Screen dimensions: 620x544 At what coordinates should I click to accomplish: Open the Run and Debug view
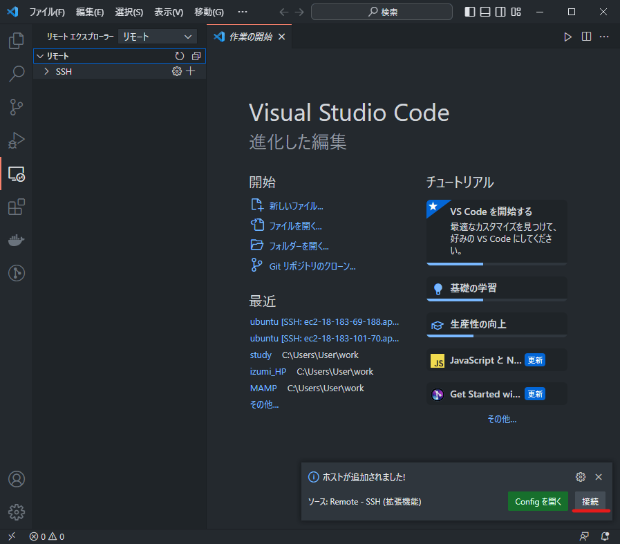click(16, 140)
